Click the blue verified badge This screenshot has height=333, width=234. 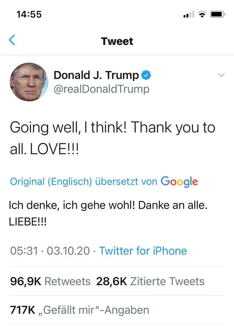[146, 76]
